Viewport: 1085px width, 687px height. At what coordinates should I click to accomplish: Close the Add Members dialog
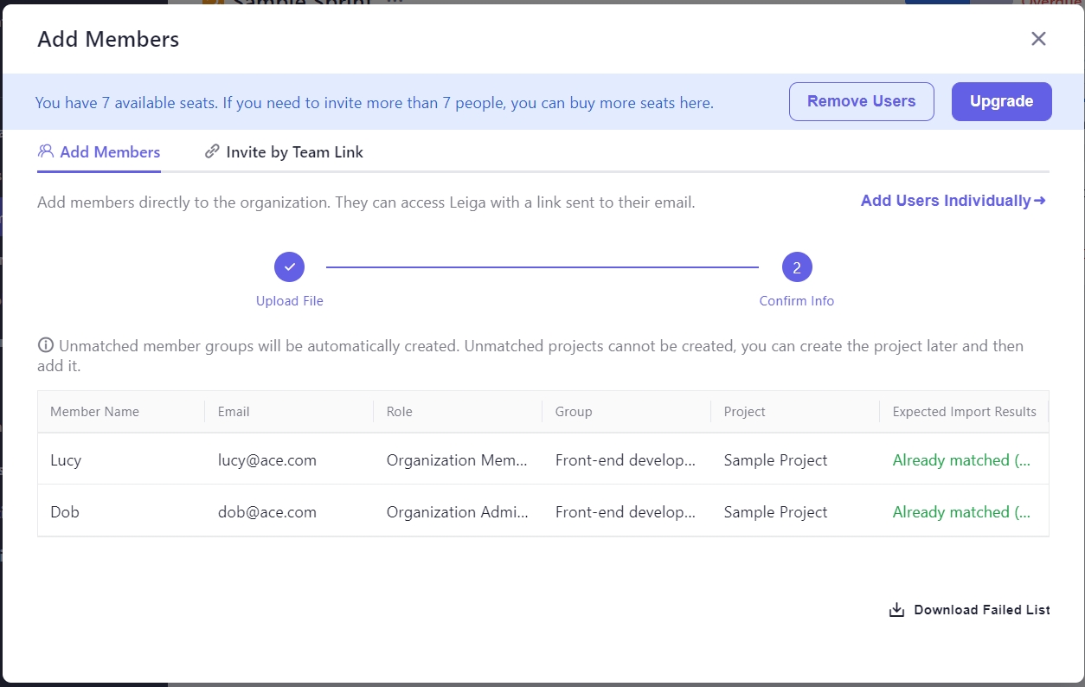(1038, 39)
